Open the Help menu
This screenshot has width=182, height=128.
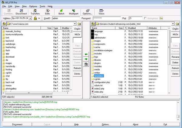[50, 6]
